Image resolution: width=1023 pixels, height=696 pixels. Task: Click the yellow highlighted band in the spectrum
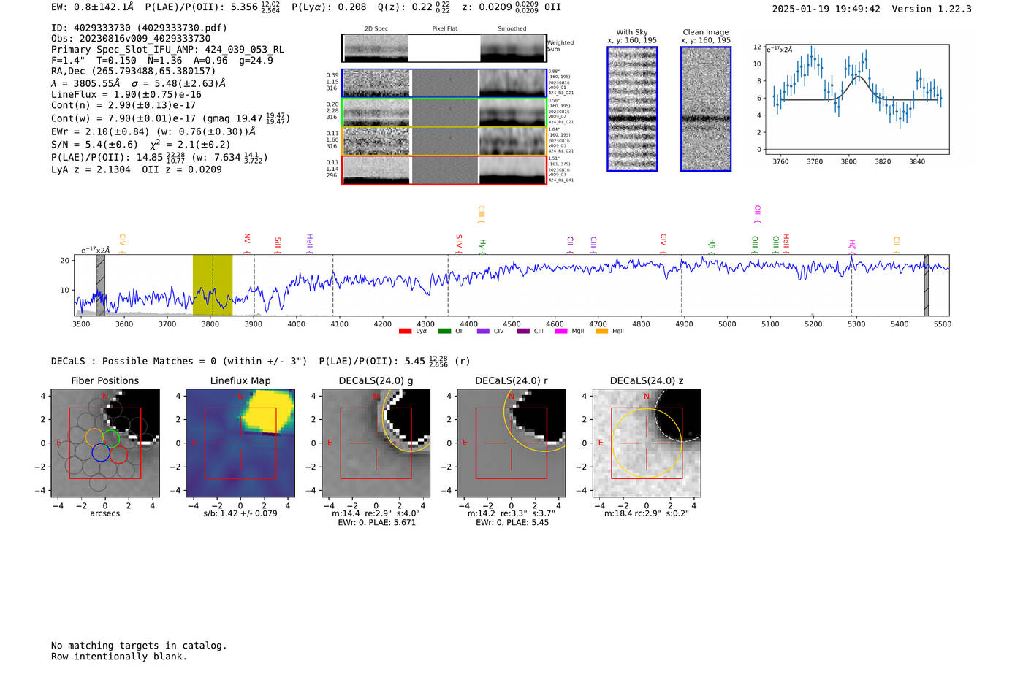(213, 285)
